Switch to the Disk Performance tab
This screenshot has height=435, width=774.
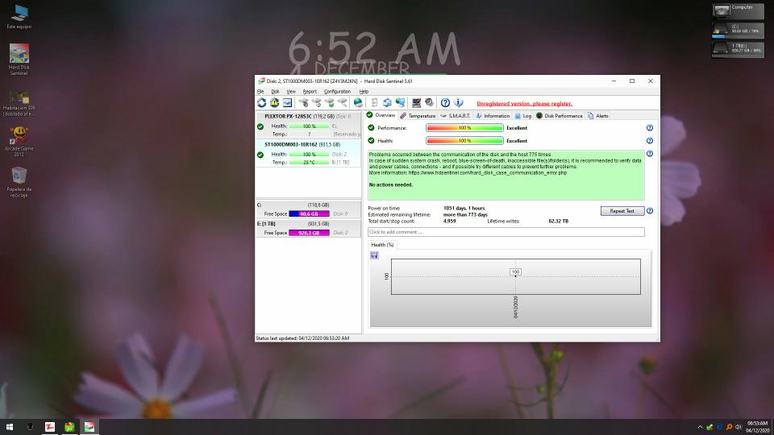coord(560,116)
